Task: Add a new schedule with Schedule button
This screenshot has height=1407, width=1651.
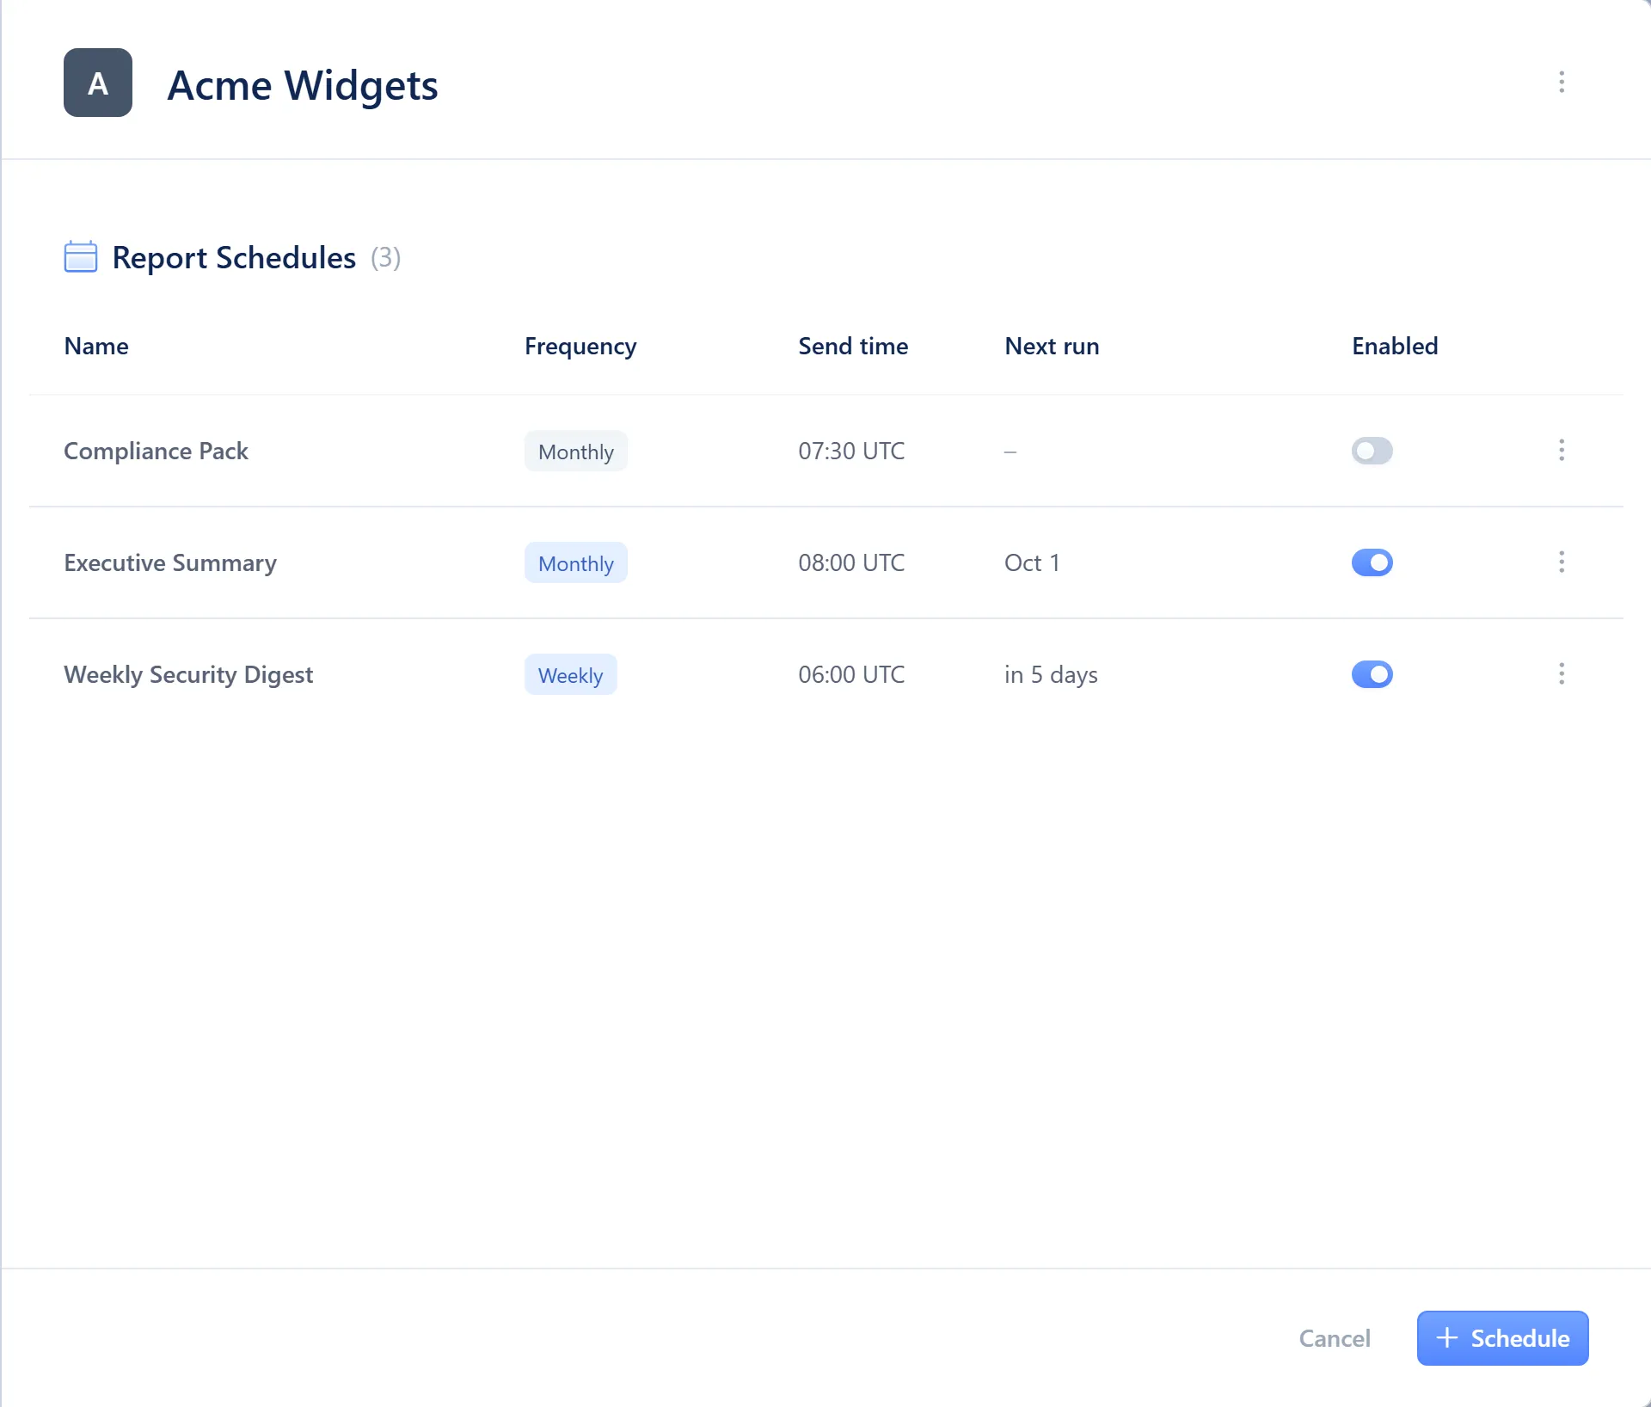Action: [1502, 1338]
